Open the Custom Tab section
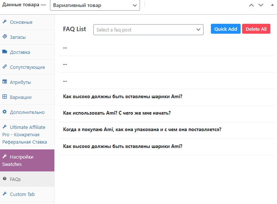Screen dimensions: 277x204 (27, 194)
